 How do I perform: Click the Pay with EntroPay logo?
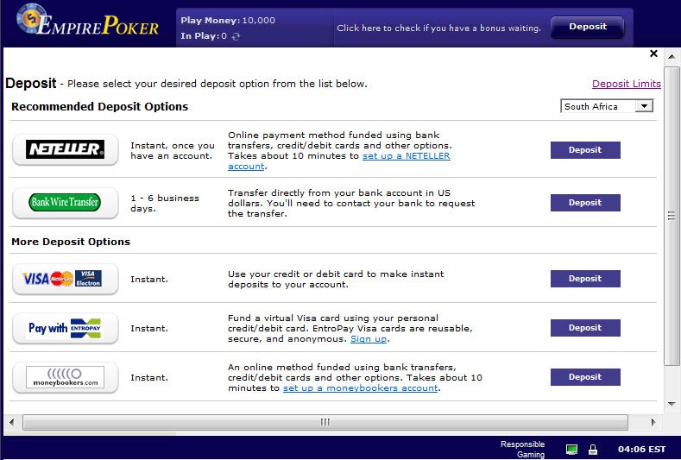65,328
